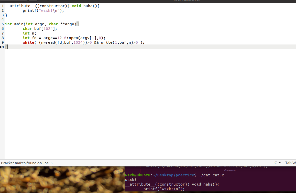
Task: Click line number 9 in the gutter
Action: (3, 42)
